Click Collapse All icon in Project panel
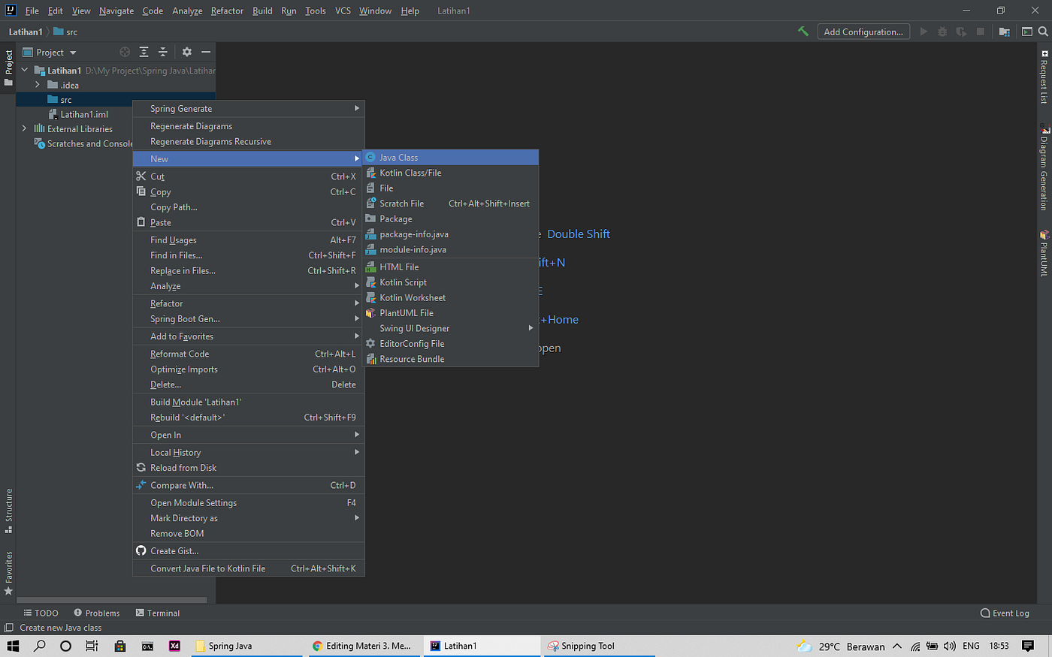The height and width of the screenshot is (657, 1052). (162, 52)
